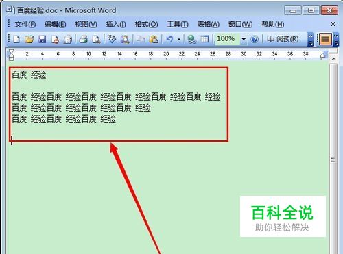Open the 工具(T) menu
This screenshot has height=254, width=343.
pyautogui.click(x=178, y=24)
